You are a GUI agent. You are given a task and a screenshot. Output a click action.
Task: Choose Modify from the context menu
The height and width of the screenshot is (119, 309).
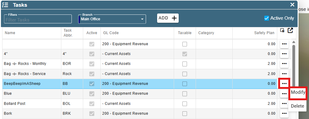tap(298, 92)
